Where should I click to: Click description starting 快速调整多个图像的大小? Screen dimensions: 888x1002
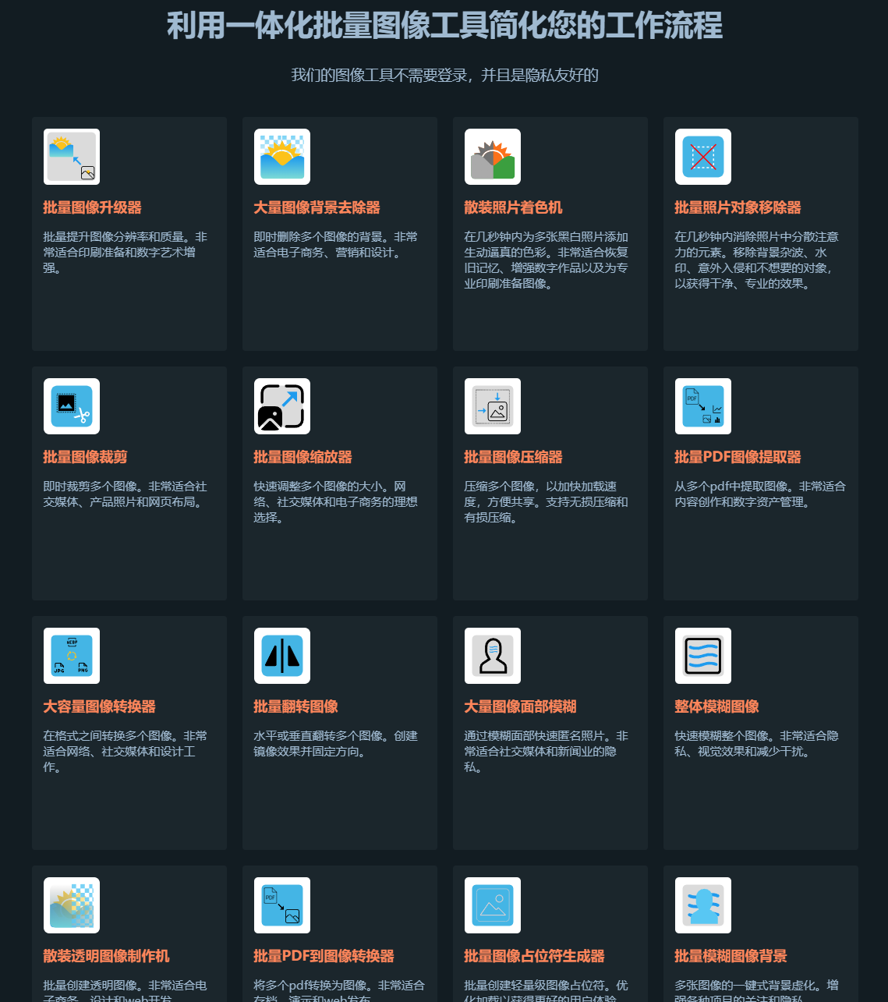336,502
